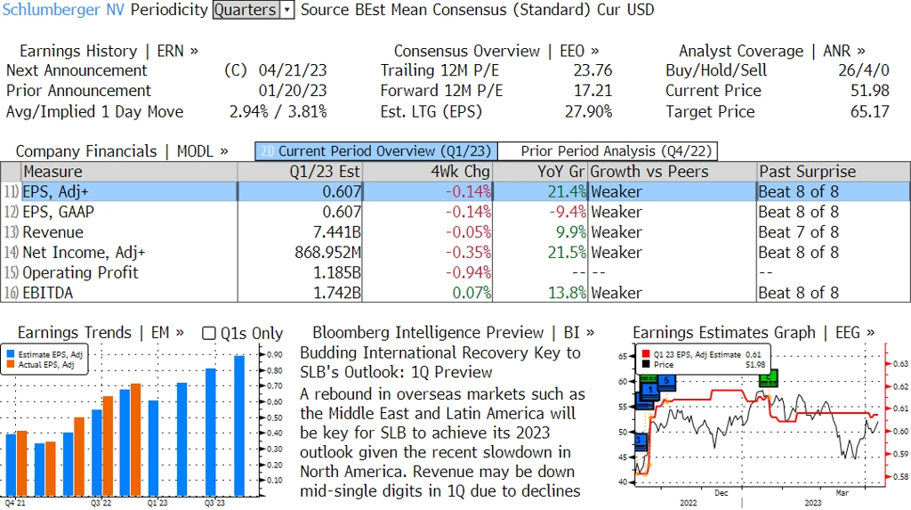Click the Q1/23 Est column header
This screenshot has width=911, height=510.
(x=300, y=172)
